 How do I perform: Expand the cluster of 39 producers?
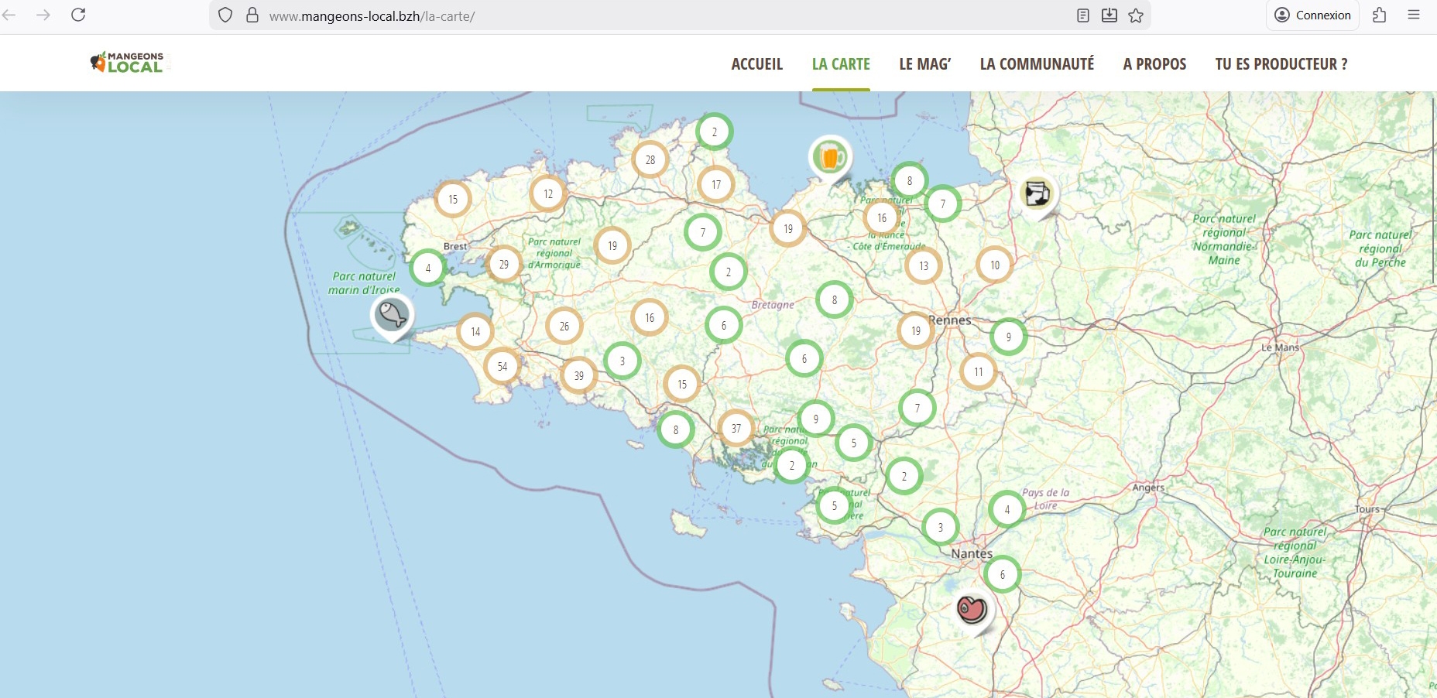coord(578,375)
